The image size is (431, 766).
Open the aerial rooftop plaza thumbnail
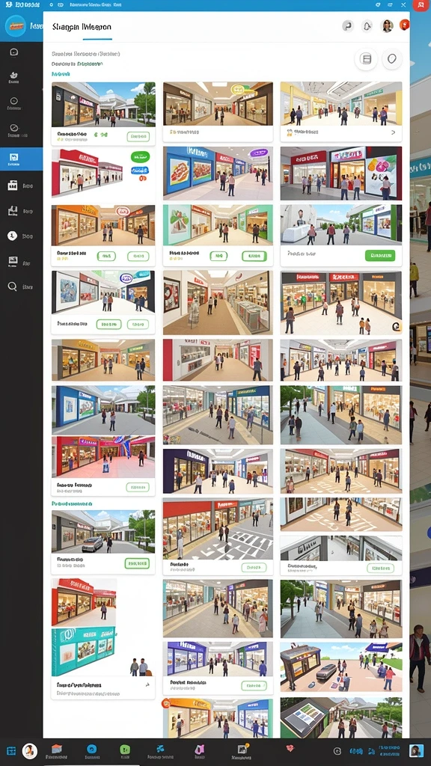coord(341,717)
